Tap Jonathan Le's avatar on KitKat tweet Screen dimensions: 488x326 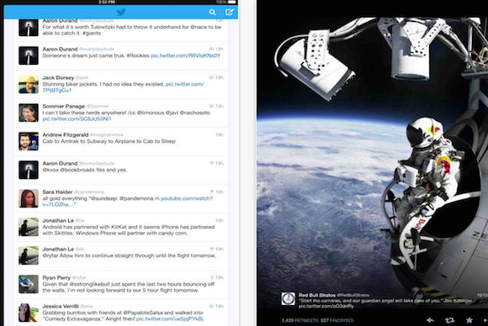click(29, 227)
